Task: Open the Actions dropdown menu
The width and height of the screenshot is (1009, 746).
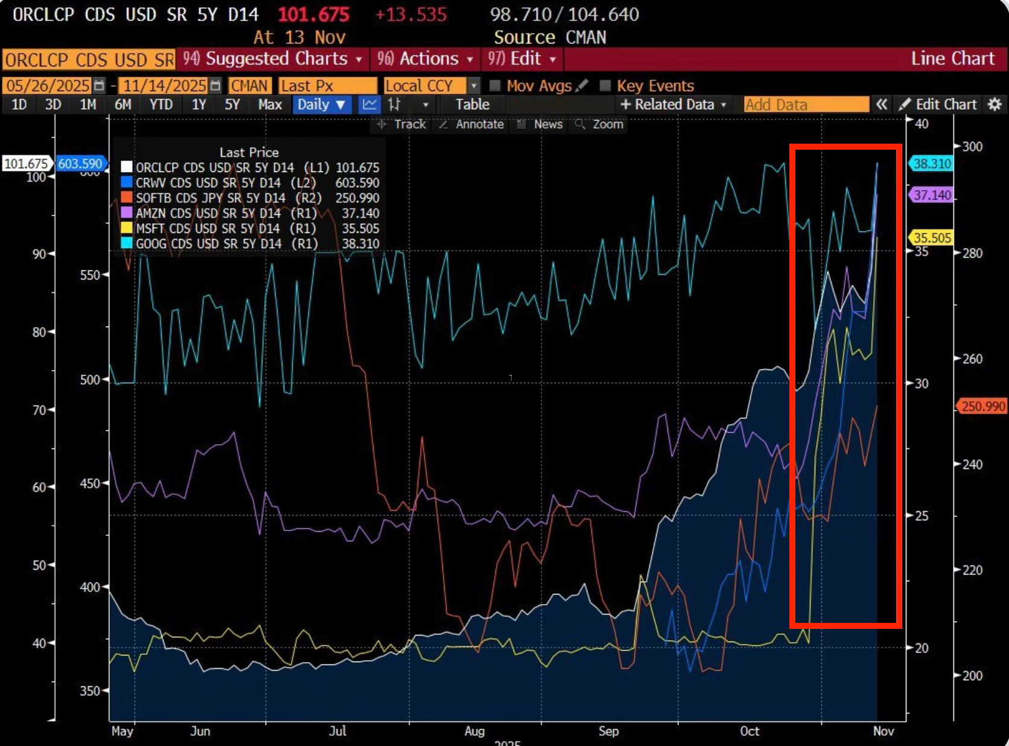Action: 425,59
